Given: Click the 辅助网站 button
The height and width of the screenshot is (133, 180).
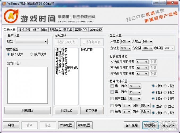Looking at the screenshot, I should click(150, 125).
